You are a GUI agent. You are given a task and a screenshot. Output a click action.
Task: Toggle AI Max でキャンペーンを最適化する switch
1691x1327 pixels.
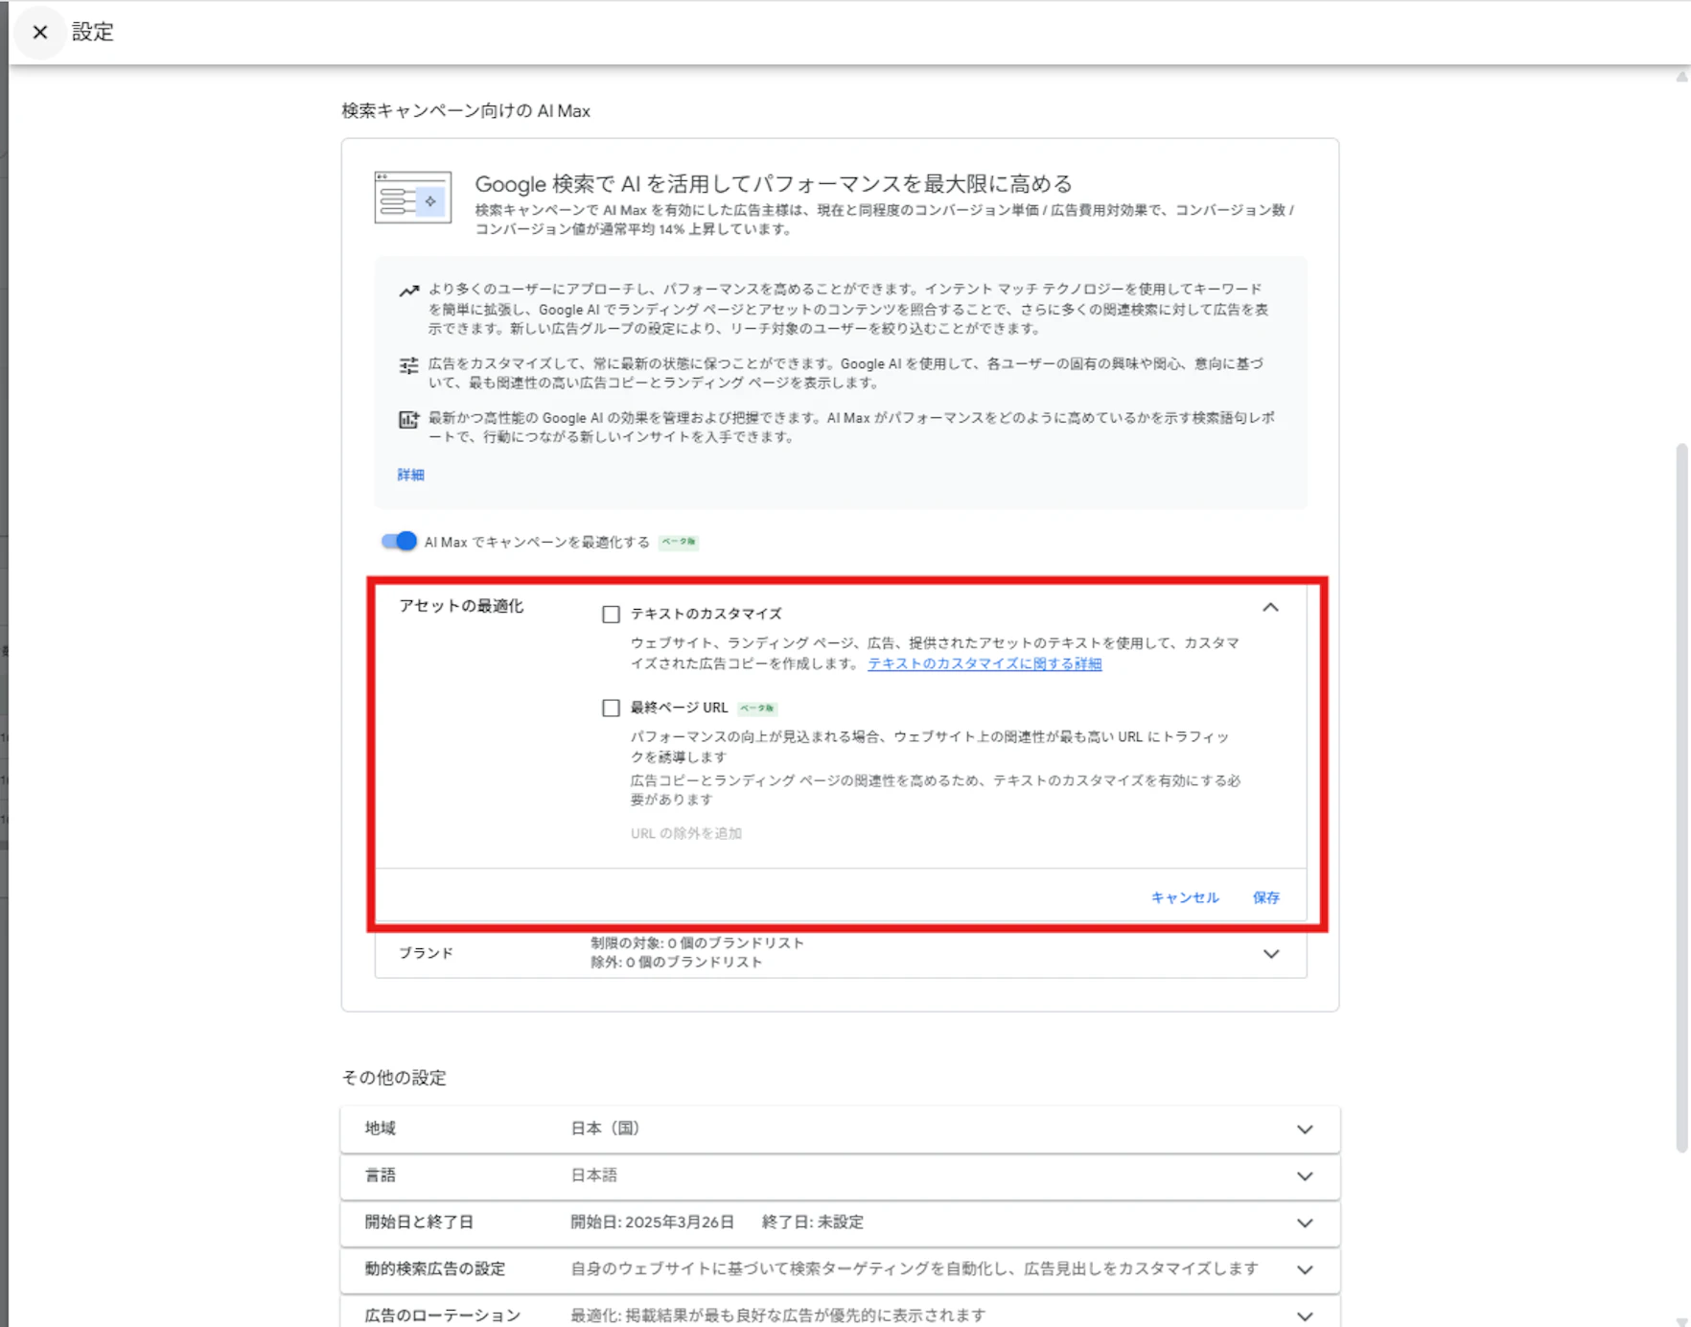(x=399, y=542)
